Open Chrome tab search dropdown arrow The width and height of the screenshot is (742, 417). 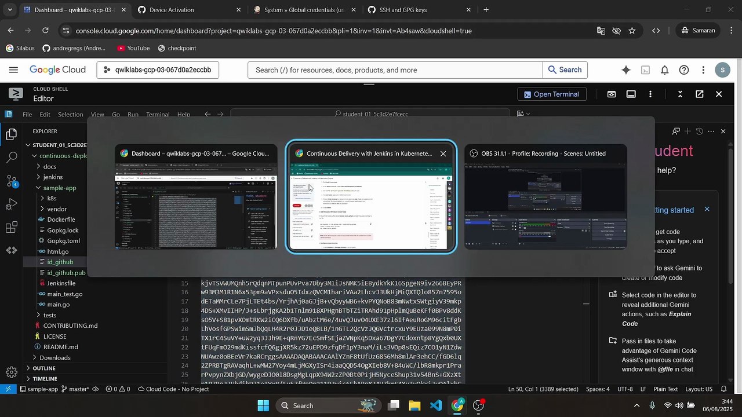pyautogui.click(x=10, y=10)
